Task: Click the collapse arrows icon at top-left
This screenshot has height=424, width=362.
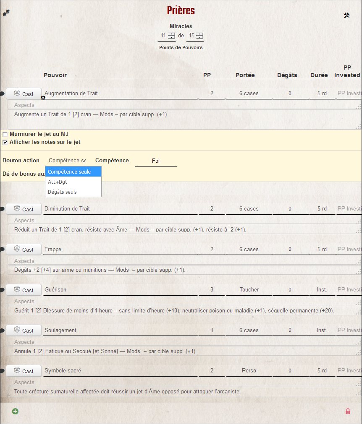Action: coord(6,13)
